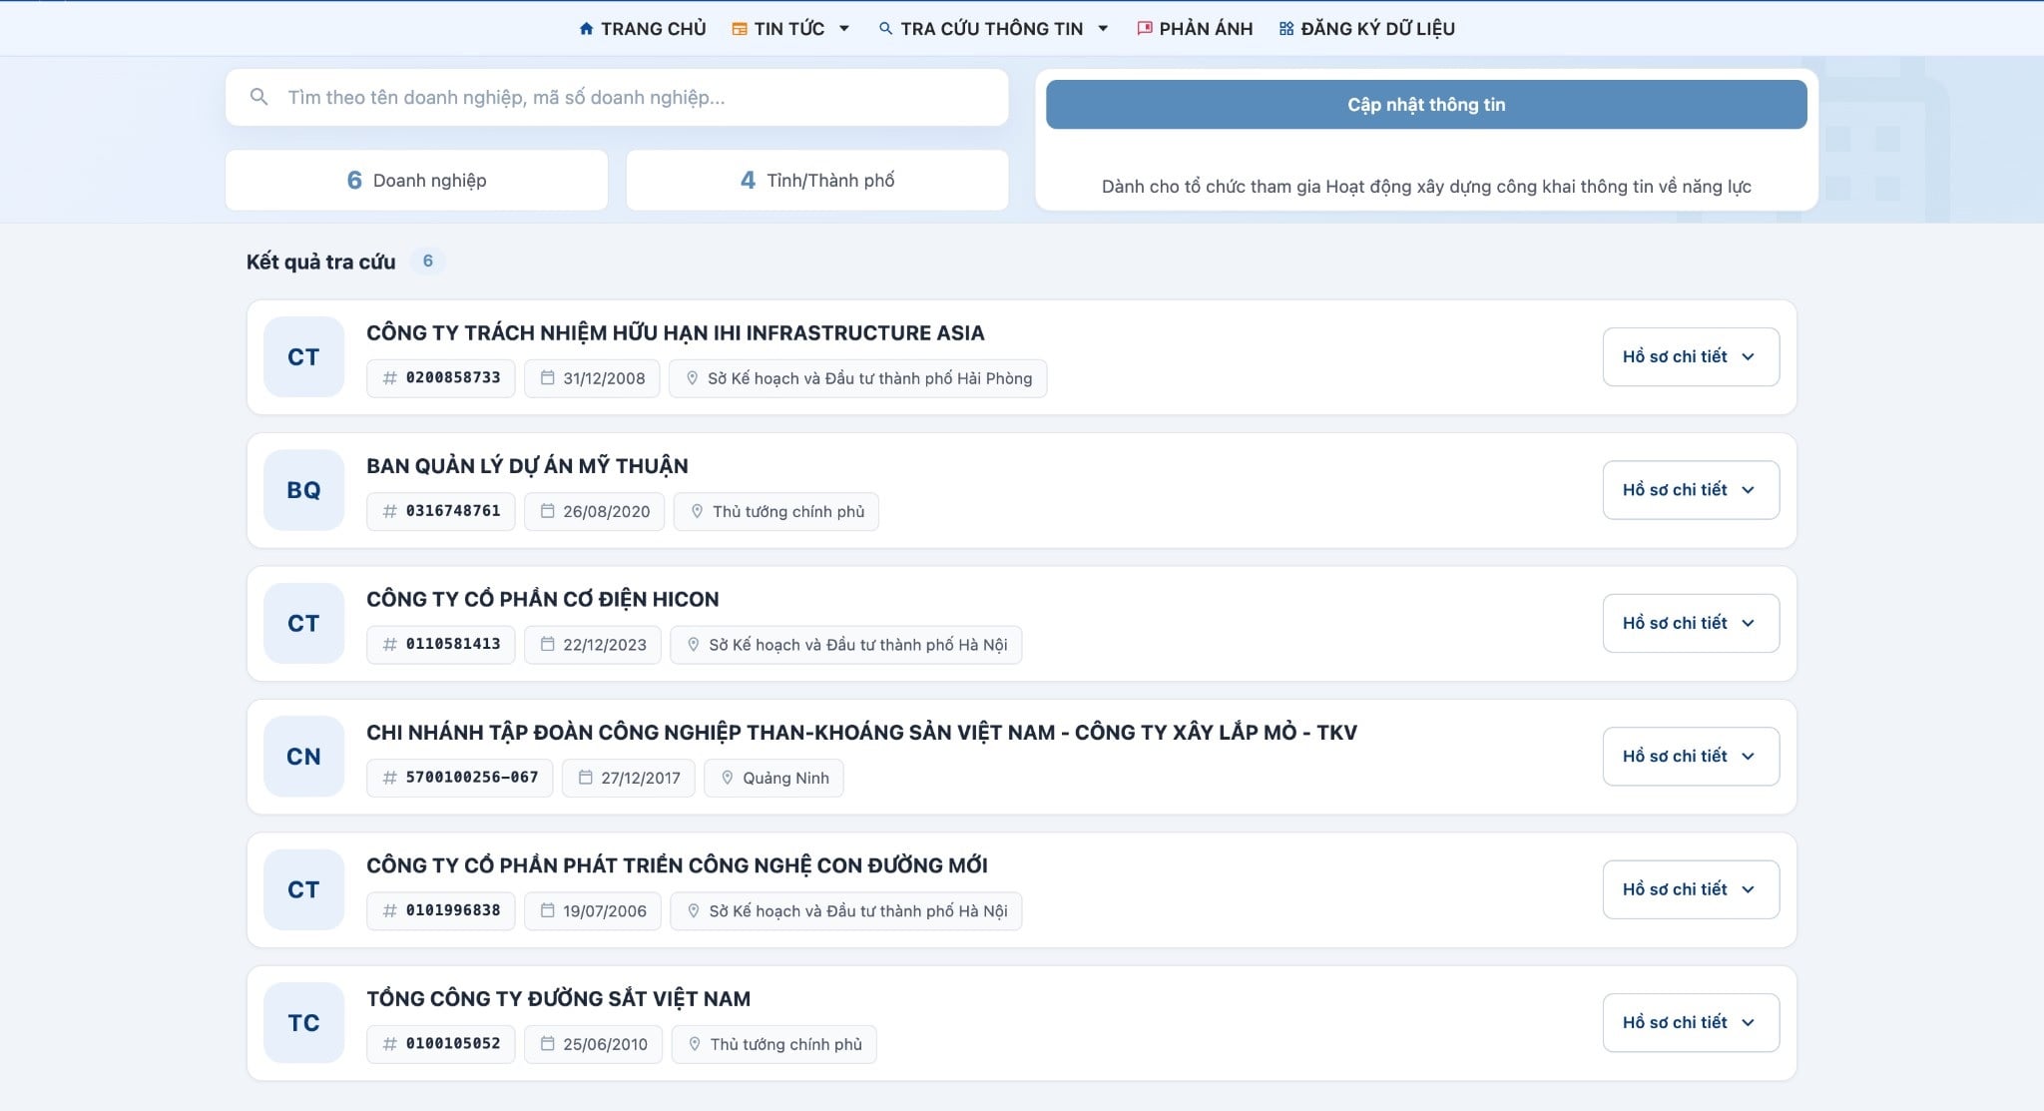The height and width of the screenshot is (1111, 2044).
Task: Click the result count badge 6
Action: (428, 262)
